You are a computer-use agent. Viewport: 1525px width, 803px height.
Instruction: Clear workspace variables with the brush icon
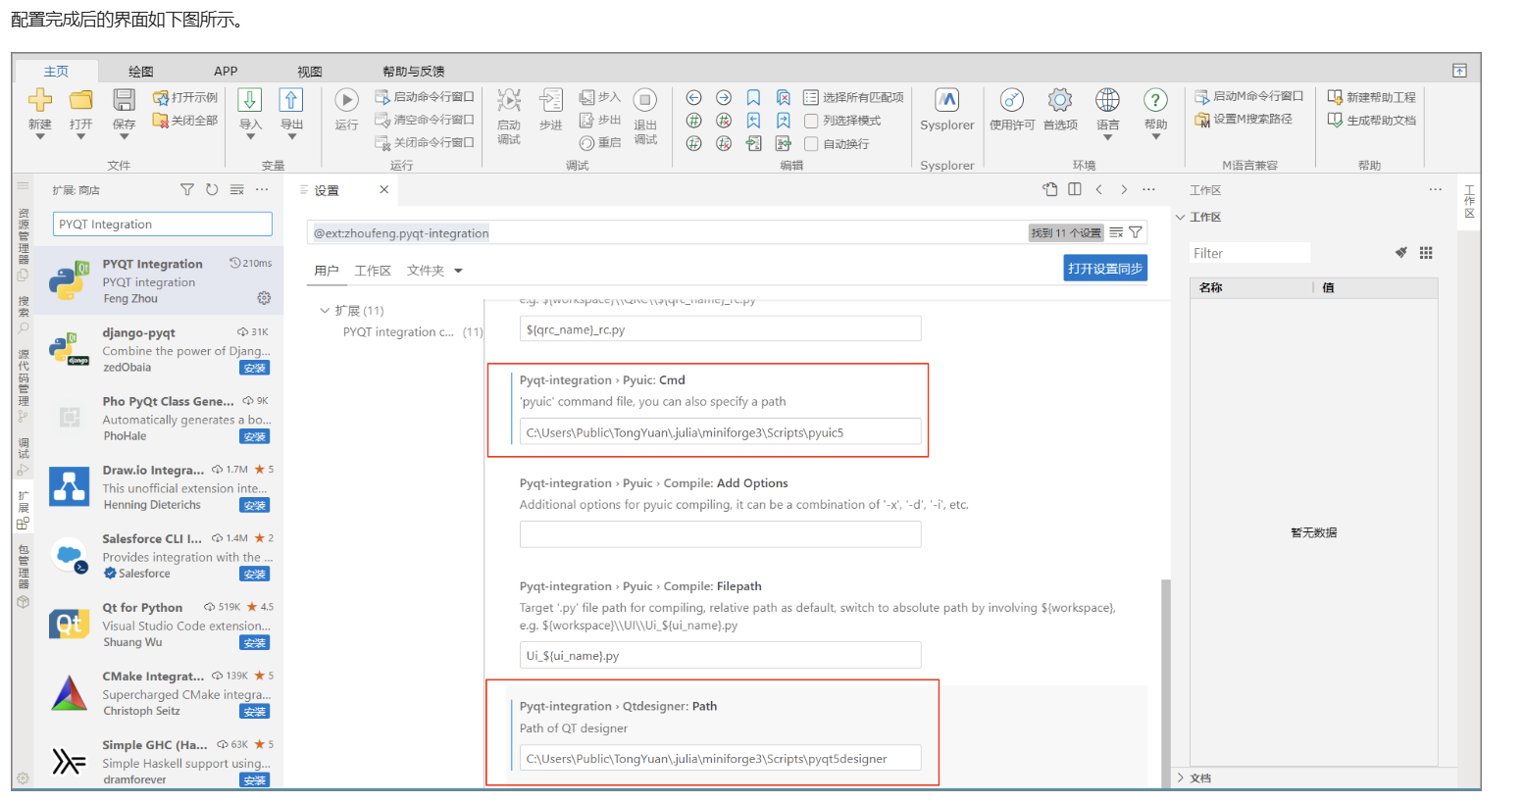(1401, 253)
